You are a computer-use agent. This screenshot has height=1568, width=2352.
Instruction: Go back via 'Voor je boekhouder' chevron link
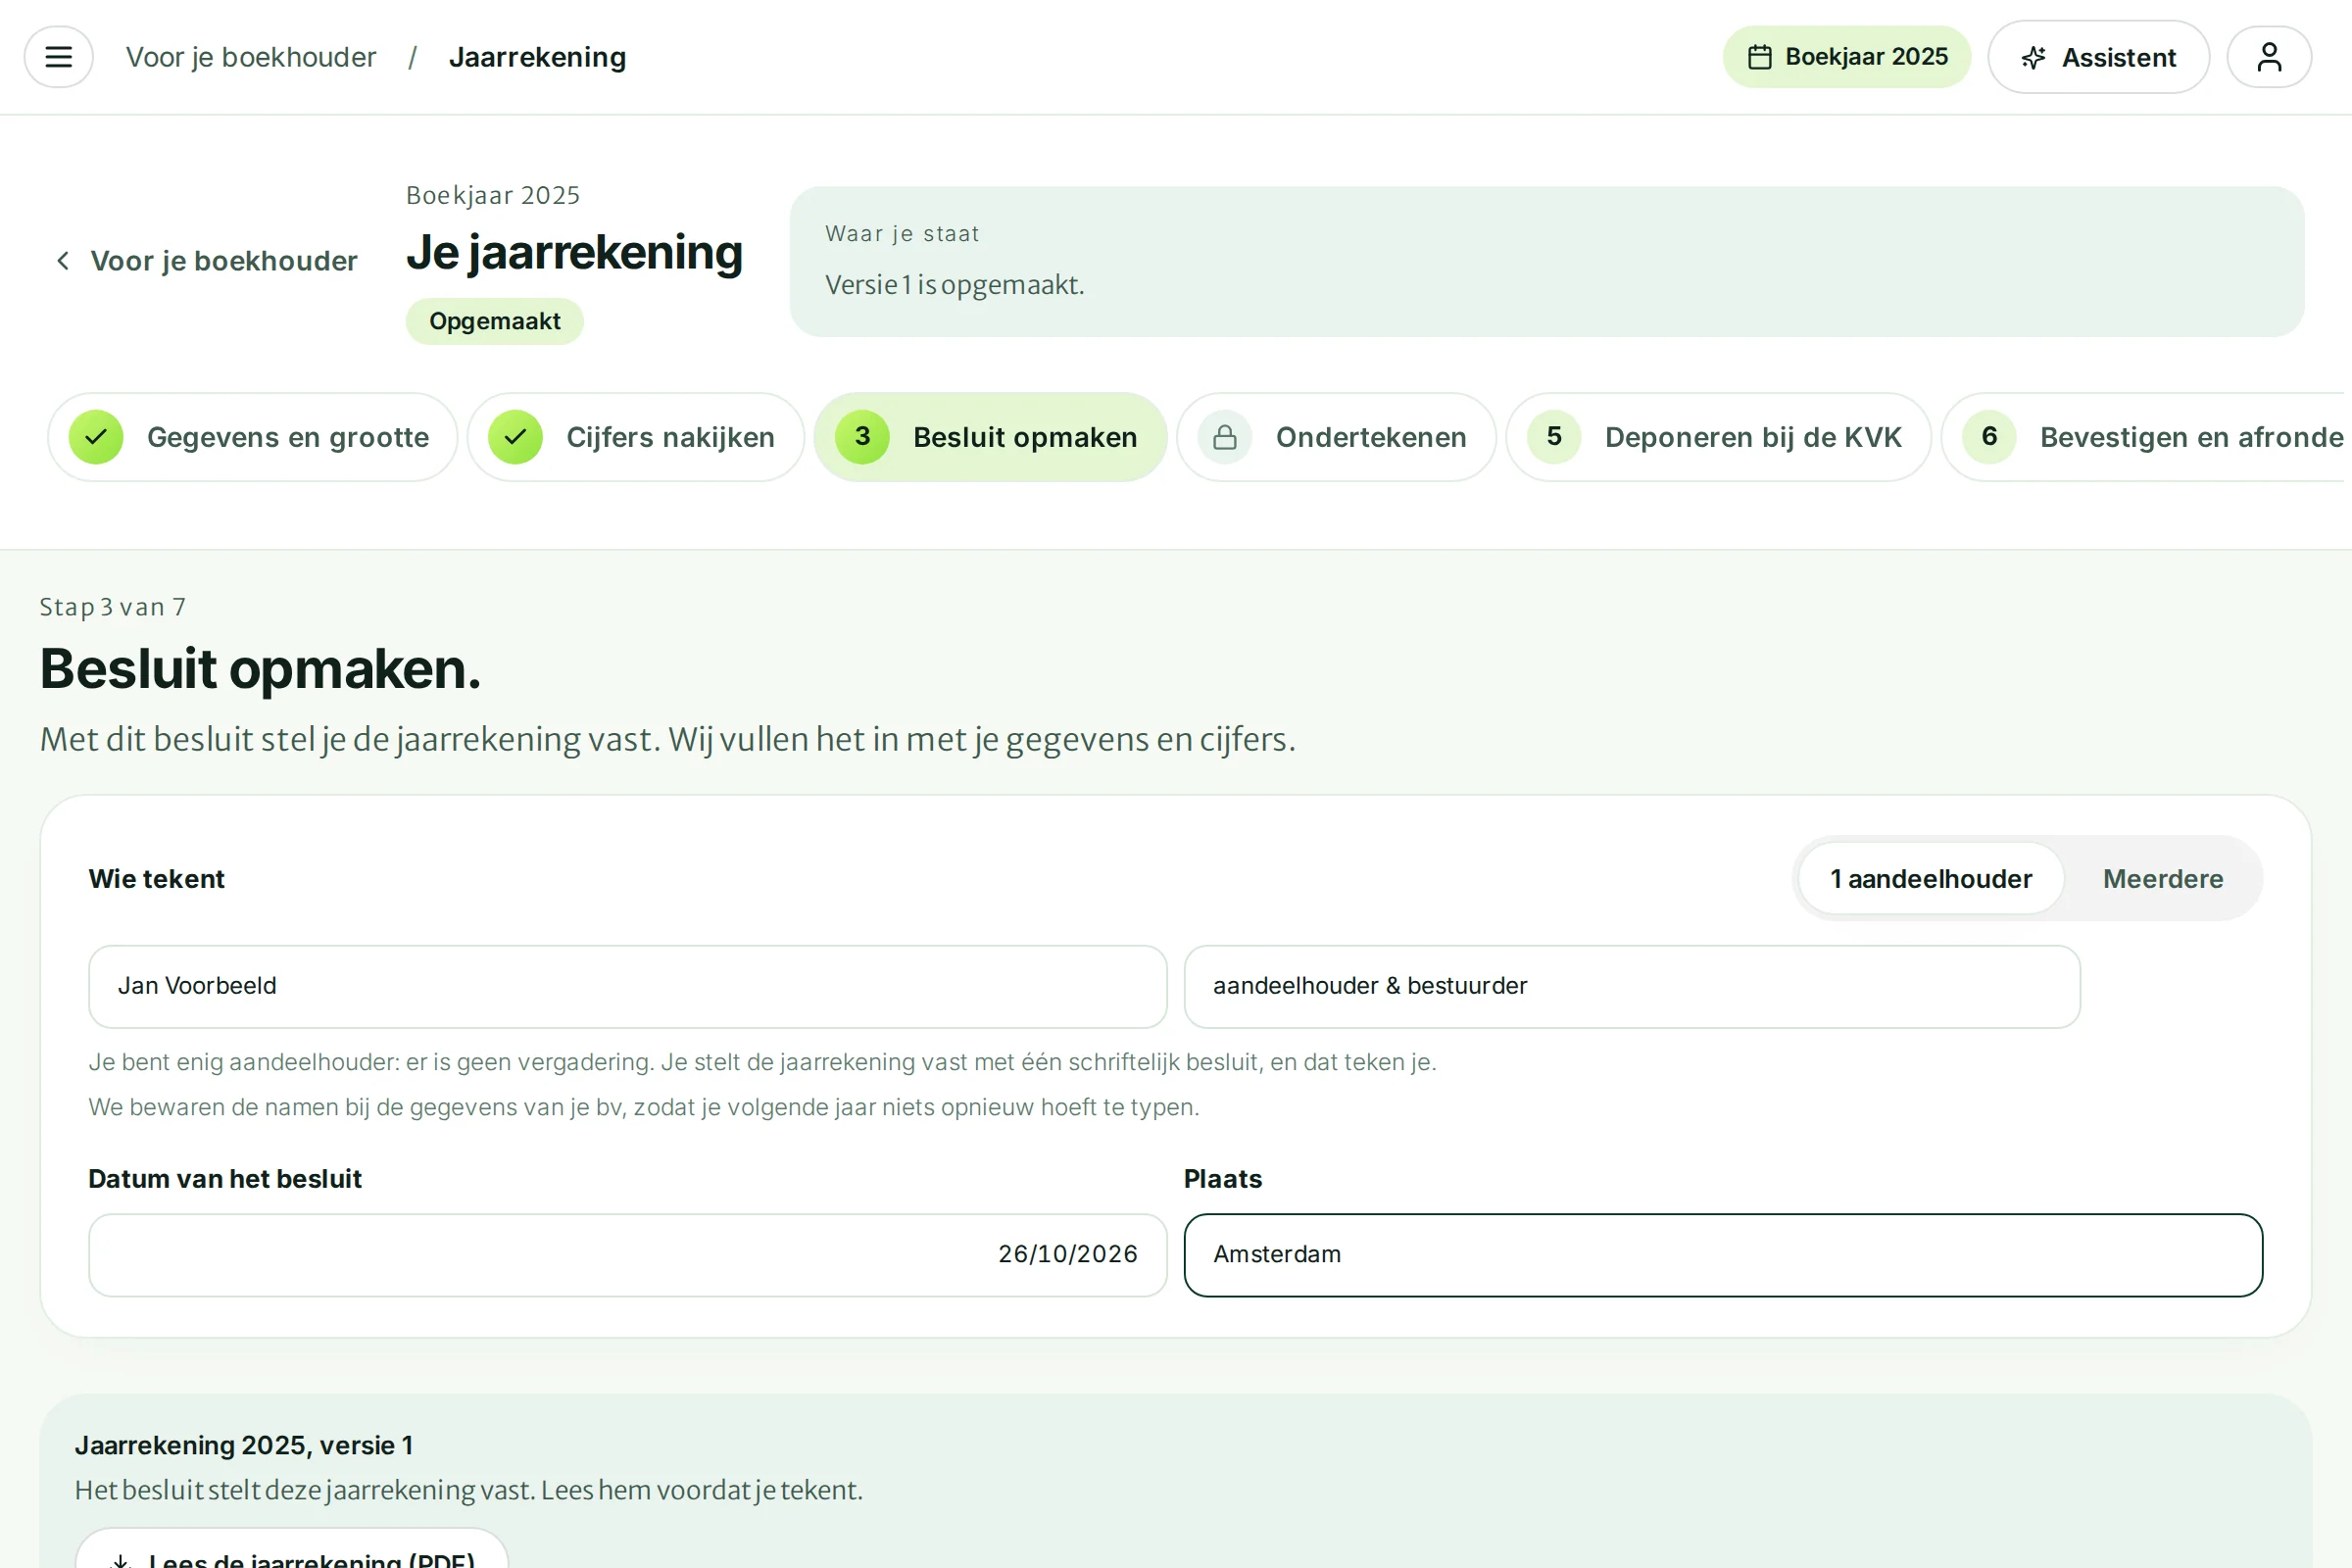click(x=205, y=261)
